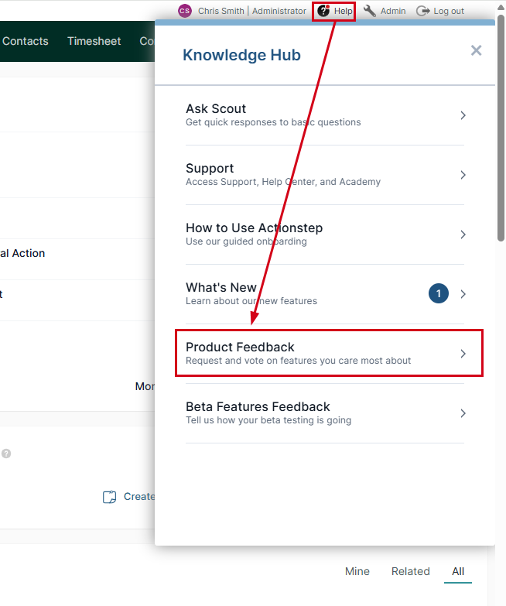Click 'Get quick responses to basic questions' text
The height and width of the screenshot is (606, 506).
273,122
